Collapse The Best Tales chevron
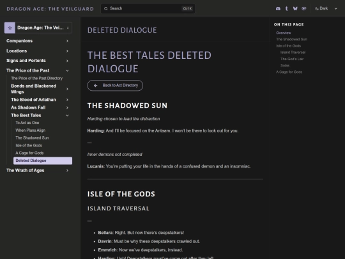This screenshot has height=259, width=345. tap(67, 115)
